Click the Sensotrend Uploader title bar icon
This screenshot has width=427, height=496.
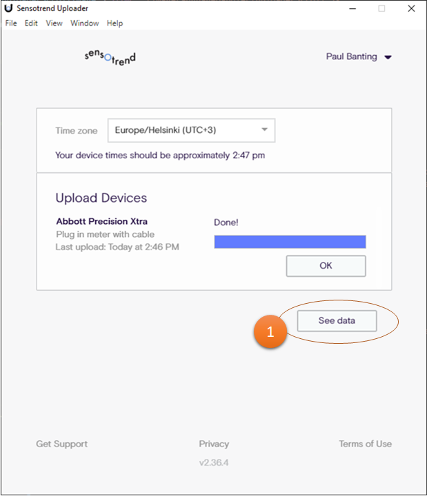[x=8, y=9]
